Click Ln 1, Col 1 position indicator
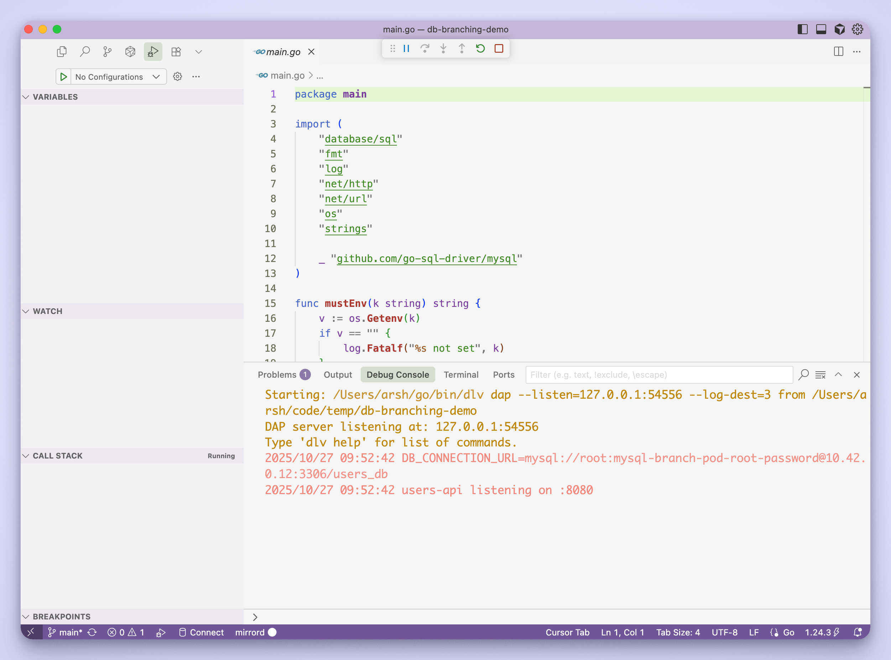Image resolution: width=891 pixels, height=660 pixels. (x=622, y=633)
